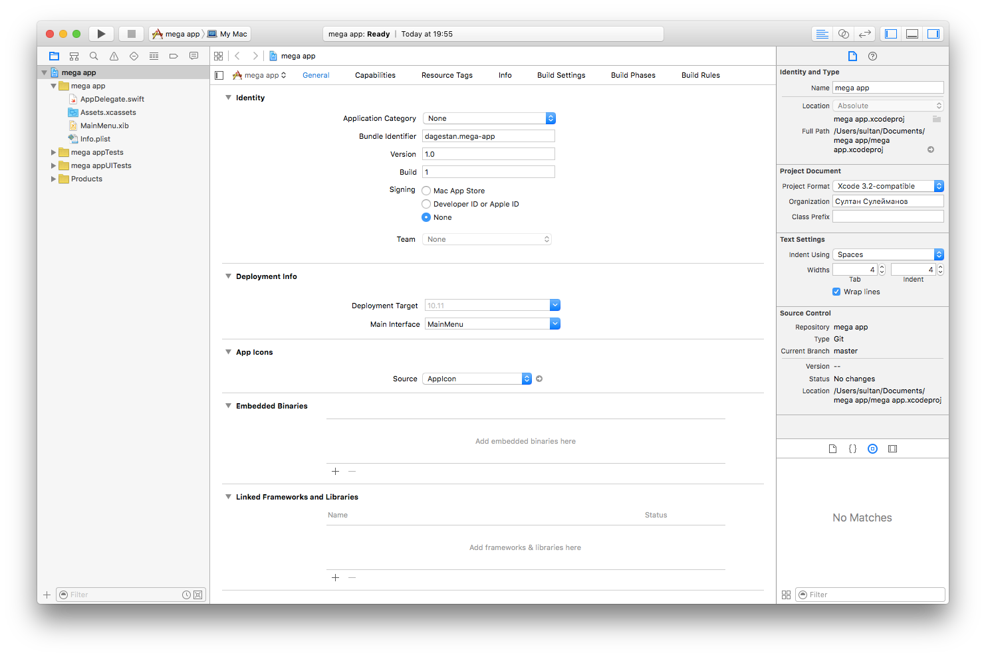
Task: Select Developer ID or Apple ID signing
Action: point(426,204)
